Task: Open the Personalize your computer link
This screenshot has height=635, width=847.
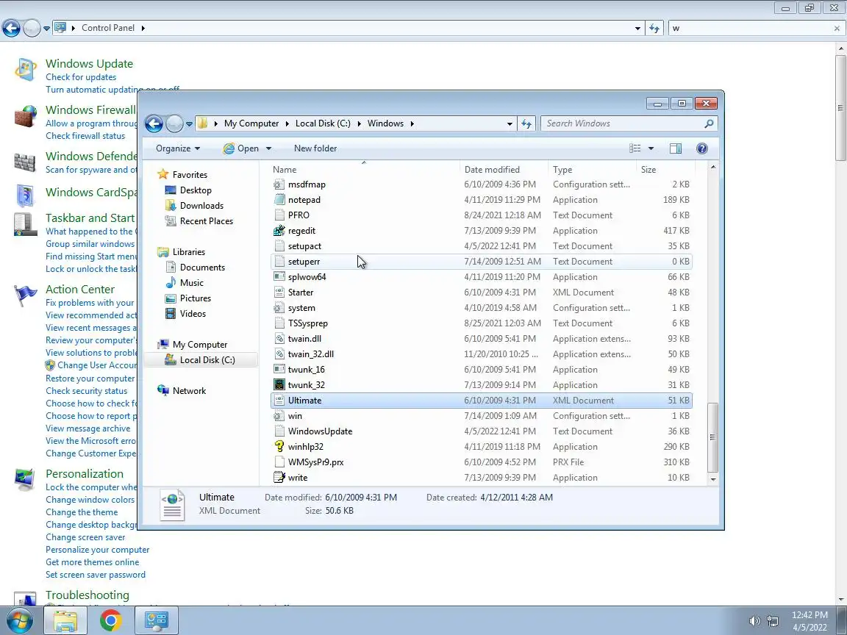Action: point(98,550)
